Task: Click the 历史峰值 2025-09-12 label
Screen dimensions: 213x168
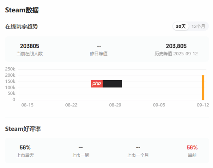Action: [176, 54]
